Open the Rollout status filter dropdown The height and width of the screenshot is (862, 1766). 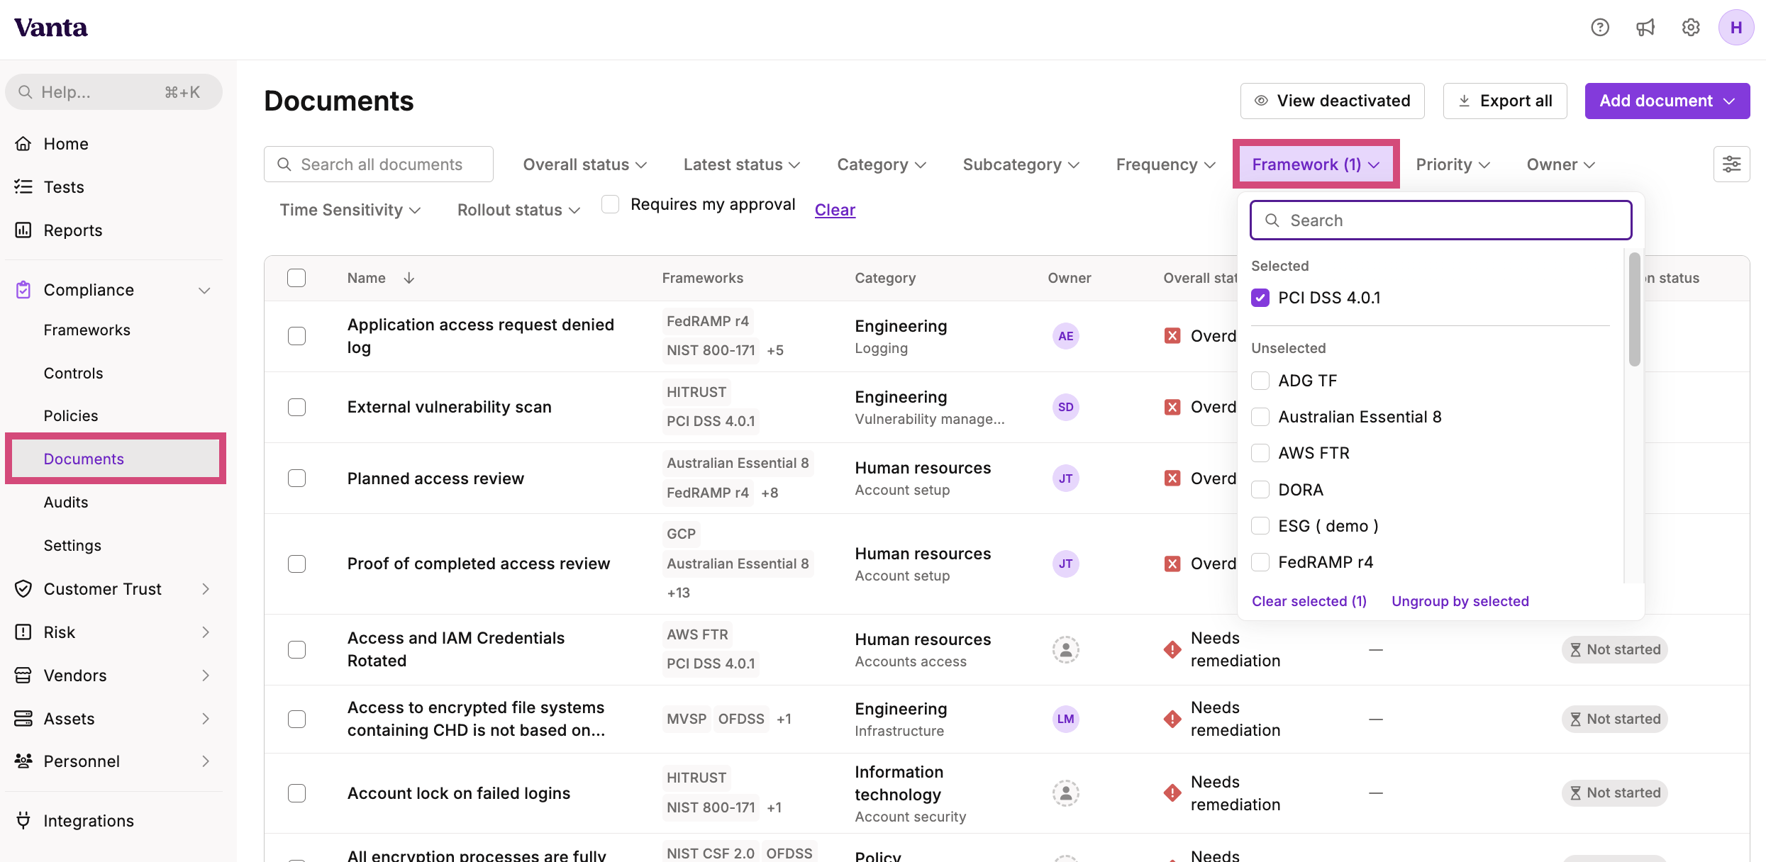[x=518, y=210]
